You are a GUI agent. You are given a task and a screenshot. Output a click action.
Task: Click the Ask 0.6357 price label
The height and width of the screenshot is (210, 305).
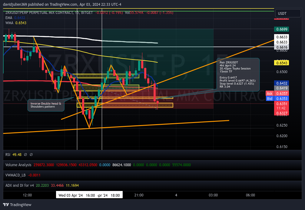click(x=277, y=94)
